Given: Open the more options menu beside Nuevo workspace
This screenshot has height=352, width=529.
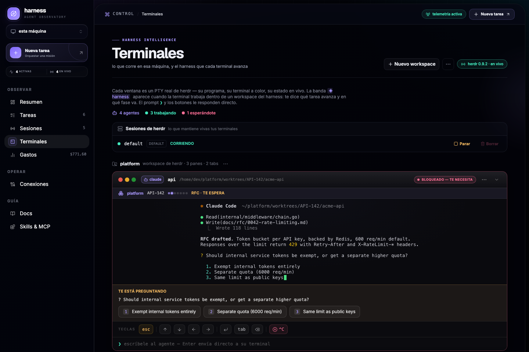Looking at the screenshot, I should pos(448,64).
